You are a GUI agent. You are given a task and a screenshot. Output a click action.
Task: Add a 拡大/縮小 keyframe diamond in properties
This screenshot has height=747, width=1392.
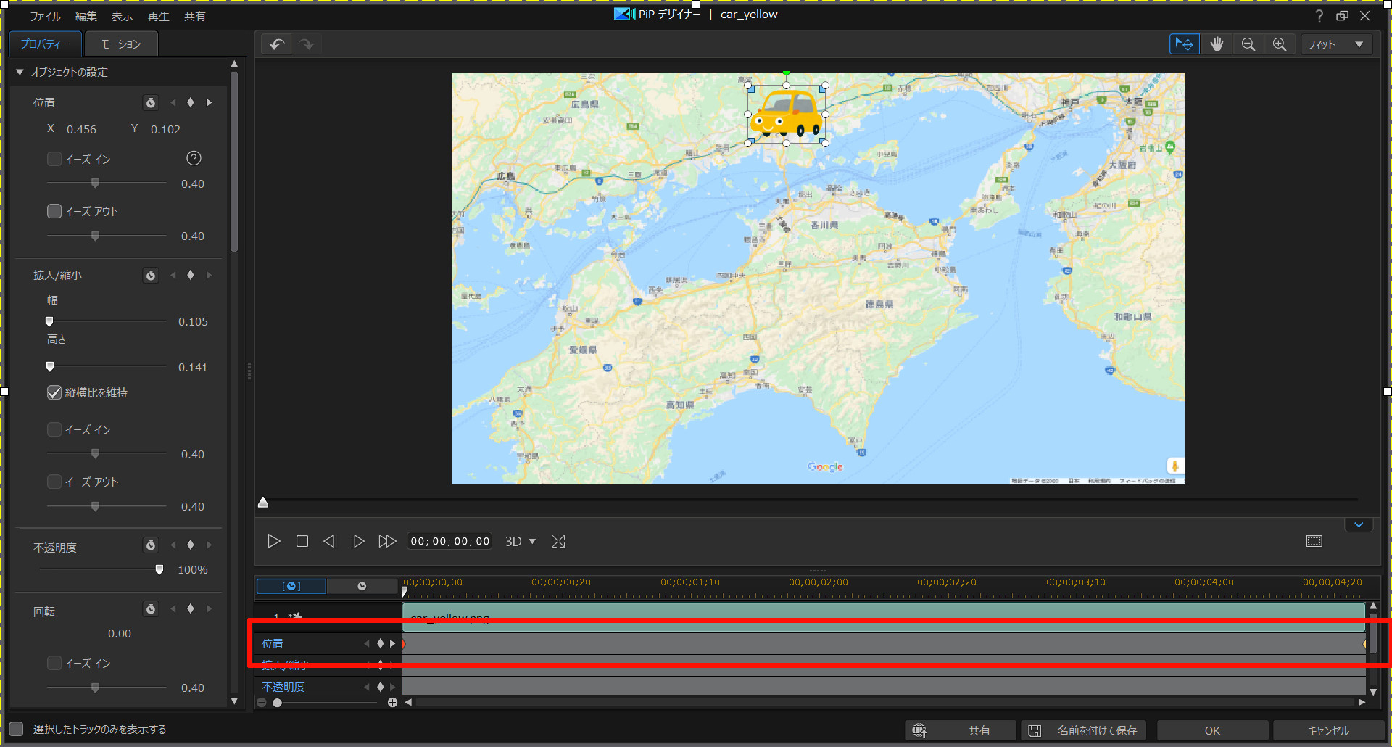[191, 276]
